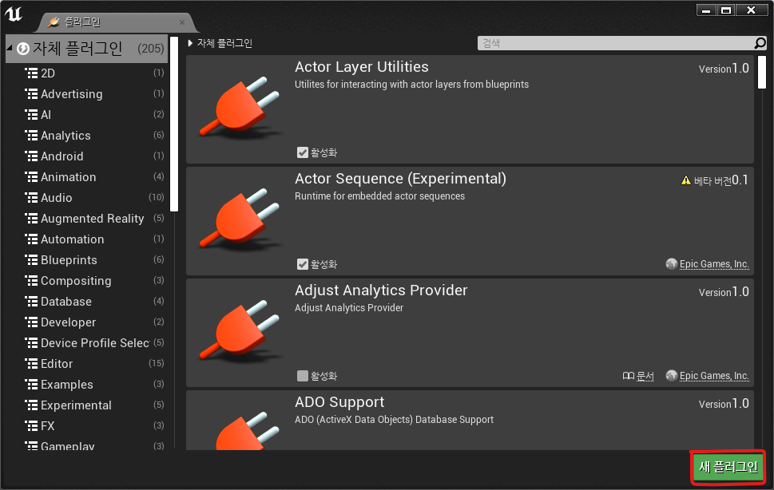
Task: Click the ADO Support plug icon
Action: pyautogui.click(x=247, y=431)
